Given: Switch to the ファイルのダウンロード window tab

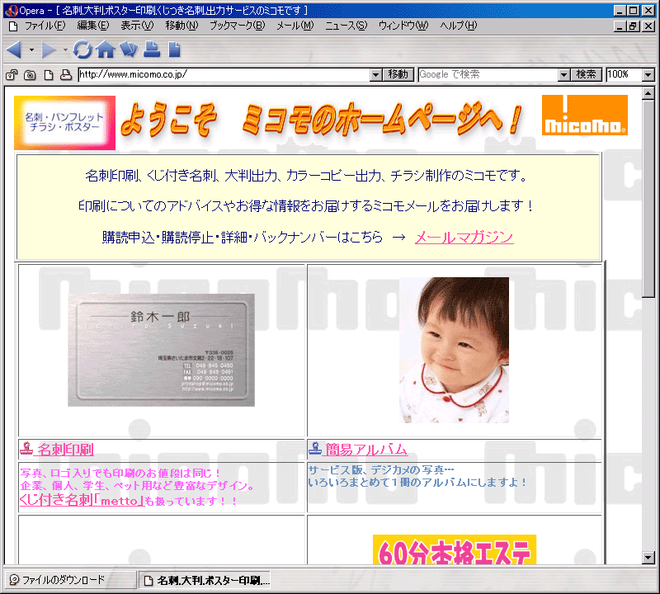Looking at the screenshot, I should tap(70, 580).
